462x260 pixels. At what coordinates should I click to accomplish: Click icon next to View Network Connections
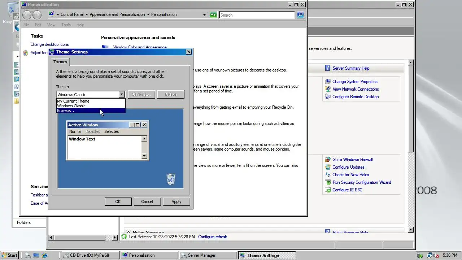[327, 89]
